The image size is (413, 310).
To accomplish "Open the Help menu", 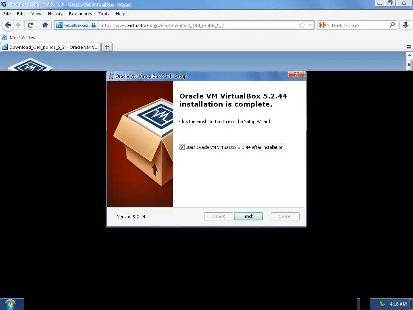I will click(x=120, y=14).
